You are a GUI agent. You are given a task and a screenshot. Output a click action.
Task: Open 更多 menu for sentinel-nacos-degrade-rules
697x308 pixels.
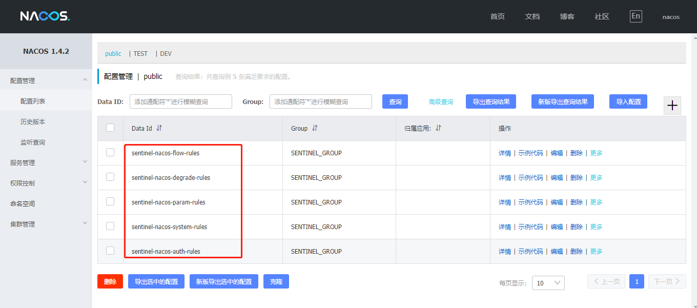(596, 177)
